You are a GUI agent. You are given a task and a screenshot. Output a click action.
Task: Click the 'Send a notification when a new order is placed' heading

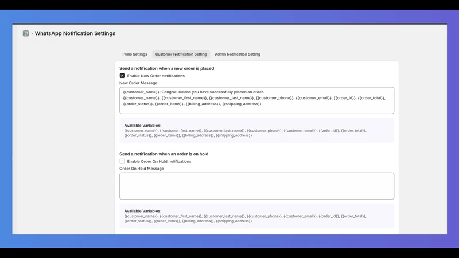[x=166, y=68]
